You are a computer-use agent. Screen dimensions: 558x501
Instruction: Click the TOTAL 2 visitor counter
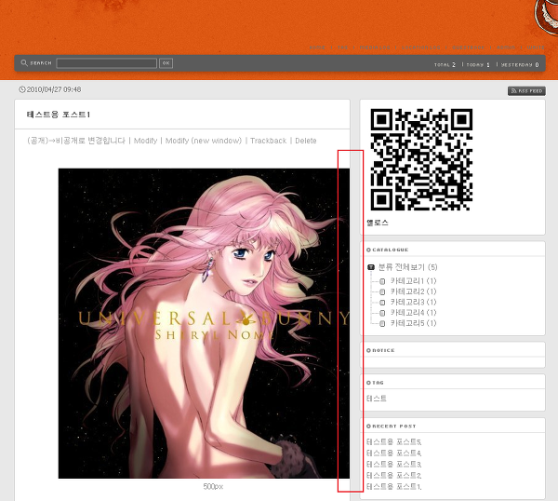445,65
